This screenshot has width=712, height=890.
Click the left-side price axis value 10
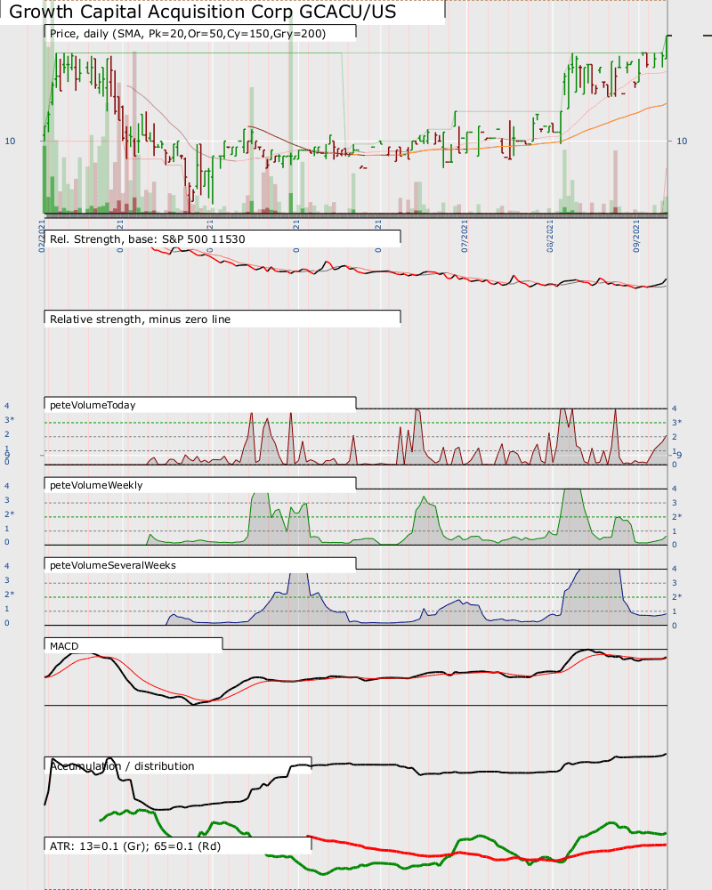pyautogui.click(x=10, y=141)
